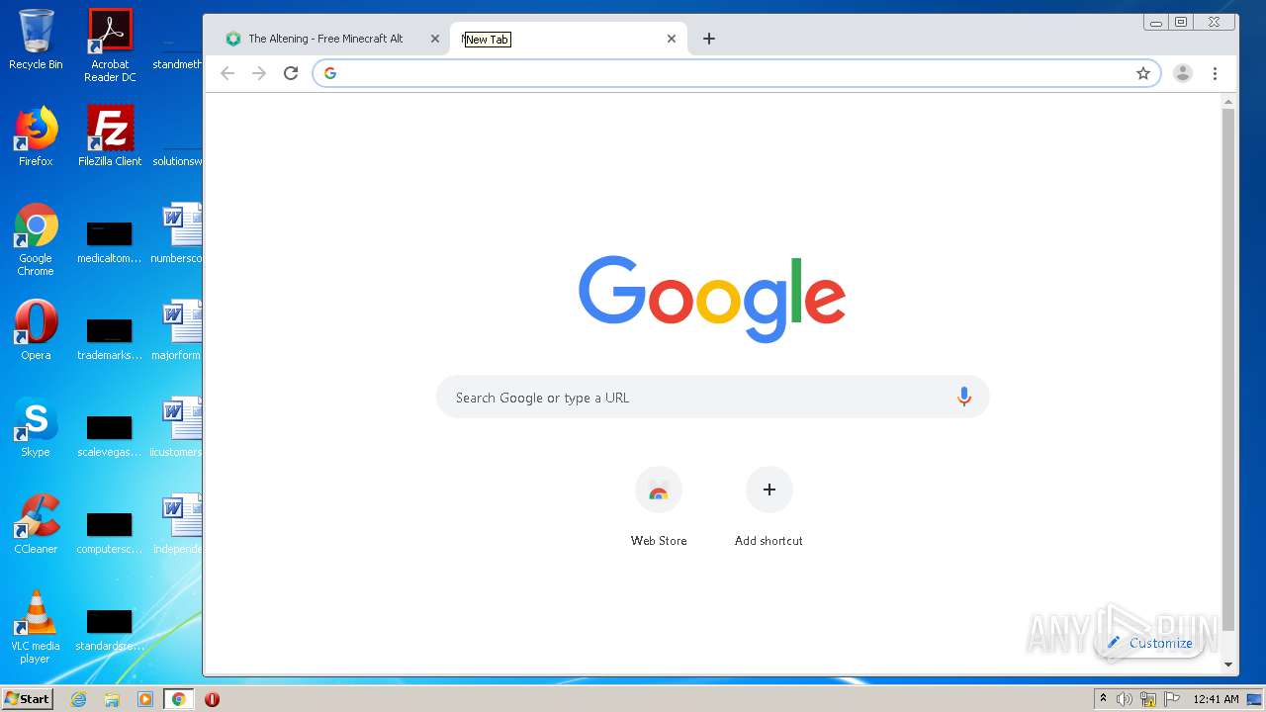
Task: Select the FileZilla Client desktop icon
Action: (x=110, y=135)
